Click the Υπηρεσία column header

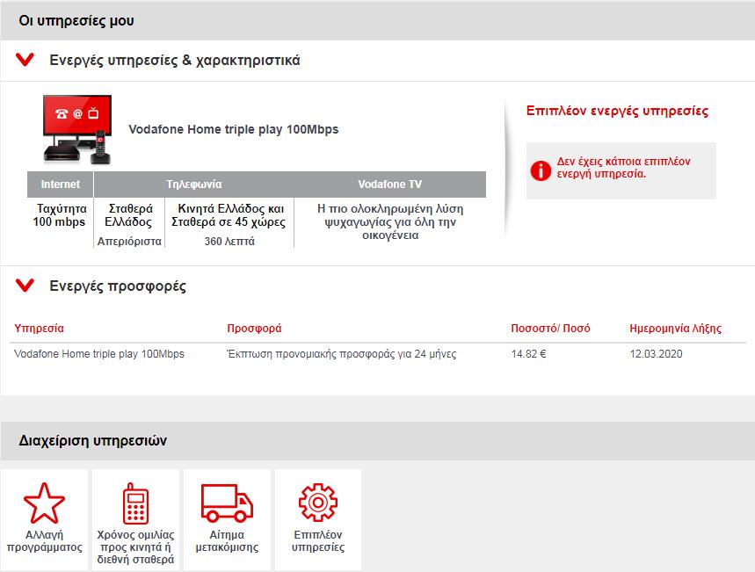pyautogui.click(x=39, y=329)
